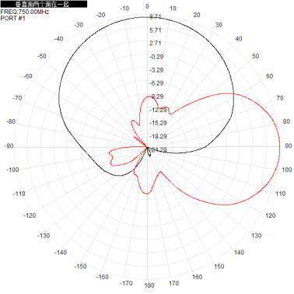Screen dimensions: 294x294
Task: Select the -30 degree angle label
Action: coord(79,25)
